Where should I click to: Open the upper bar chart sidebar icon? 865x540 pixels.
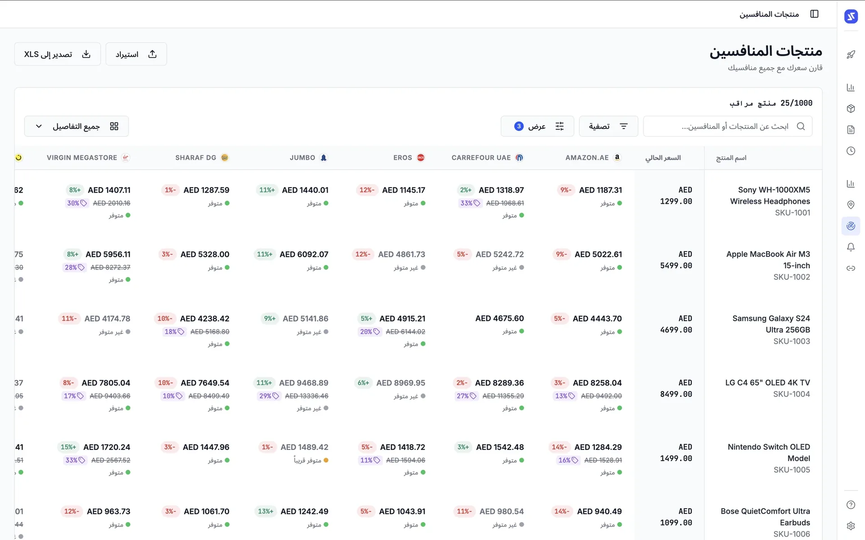tap(851, 87)
